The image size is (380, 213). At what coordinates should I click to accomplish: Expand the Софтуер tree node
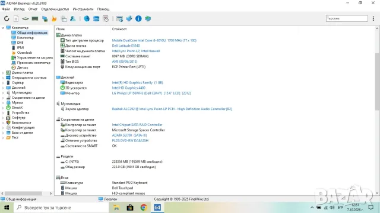click(x=3, y=118)
